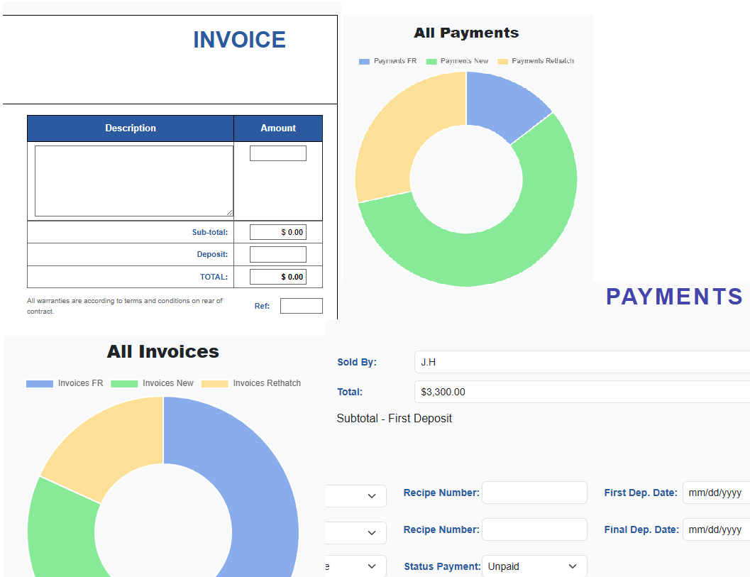The width and height of the screenshot is (750, 577).
Task: Click the Recipe Number field beside First Dep. Date
Action: [x=534, y=493]
